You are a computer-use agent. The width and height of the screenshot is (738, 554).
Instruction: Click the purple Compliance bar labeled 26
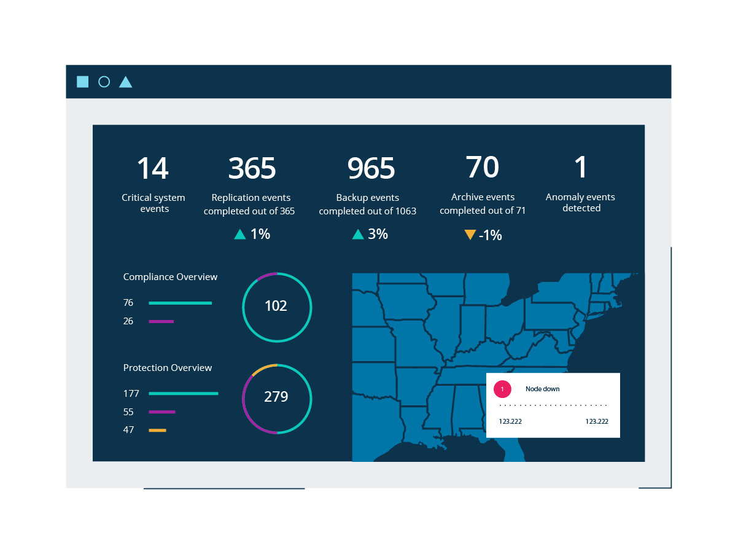point(161,321)
